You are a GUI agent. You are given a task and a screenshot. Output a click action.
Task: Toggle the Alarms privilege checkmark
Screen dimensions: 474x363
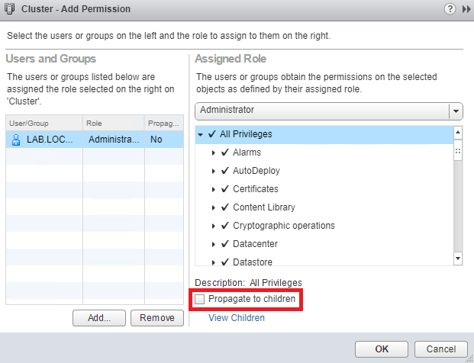tap(225, 153)
